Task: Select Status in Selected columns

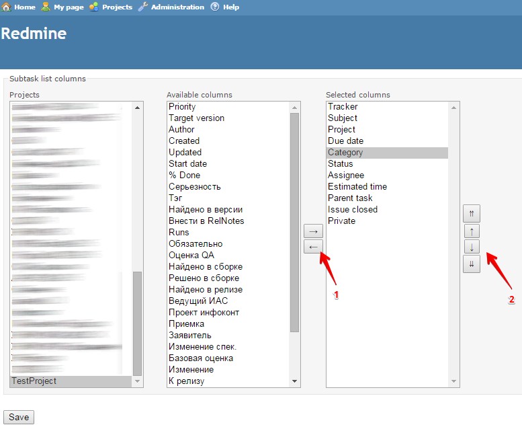Action: click(x=387, y=163)
